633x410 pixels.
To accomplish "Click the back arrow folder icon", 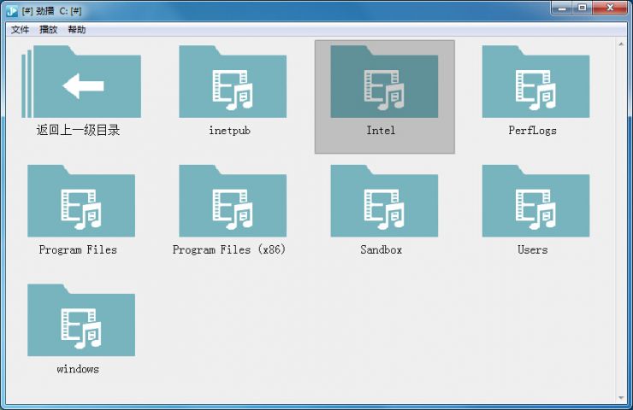I will 81,84.
